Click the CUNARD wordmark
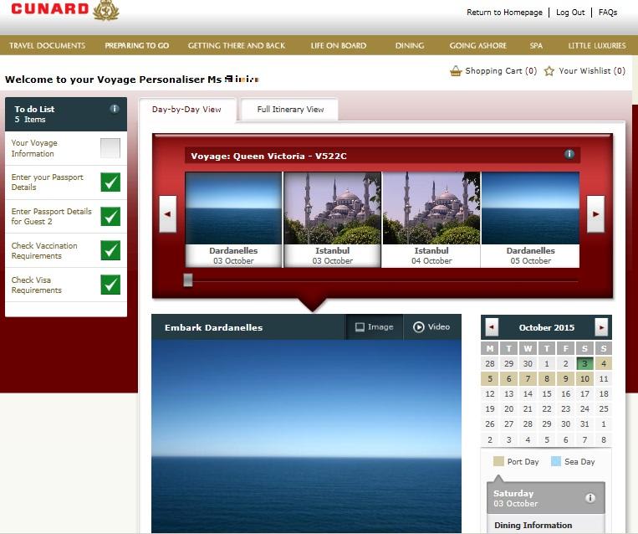Screen dimensions: 638x534 50,8
